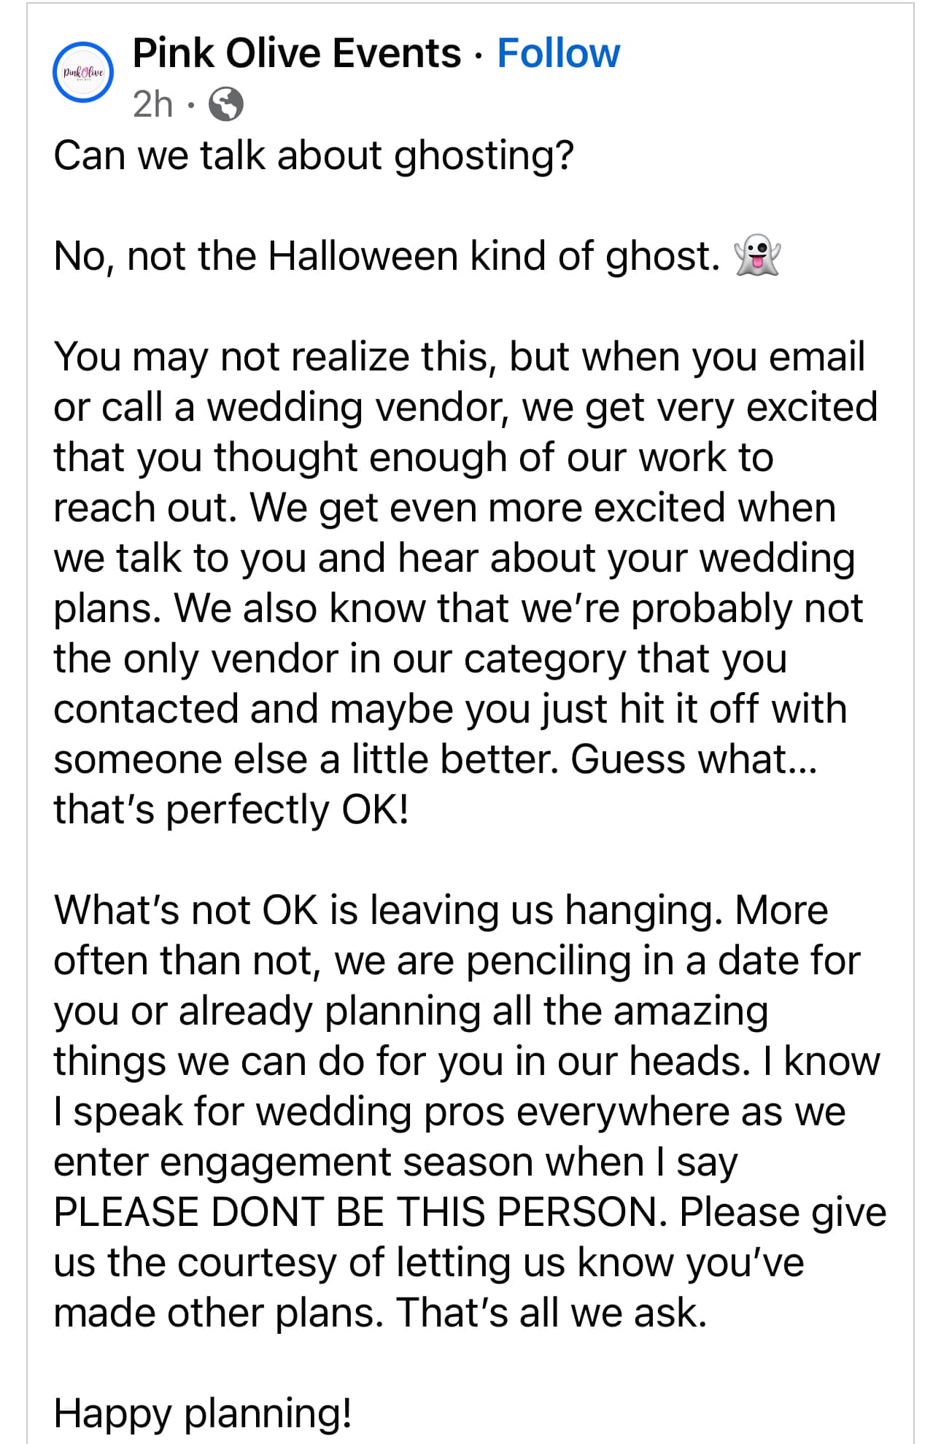Click the phrase "Guess what..."
The width and height of the screenshot is (941, 1444).
click(x=694, y=759)
